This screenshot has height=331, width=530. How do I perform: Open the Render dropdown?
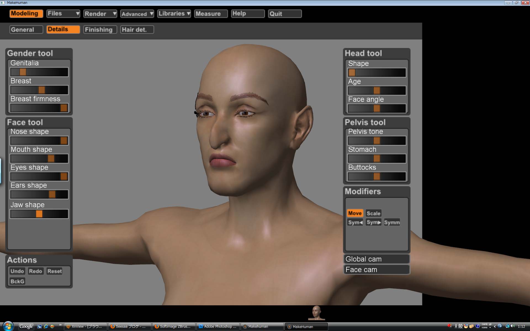[x=100, y=14]
